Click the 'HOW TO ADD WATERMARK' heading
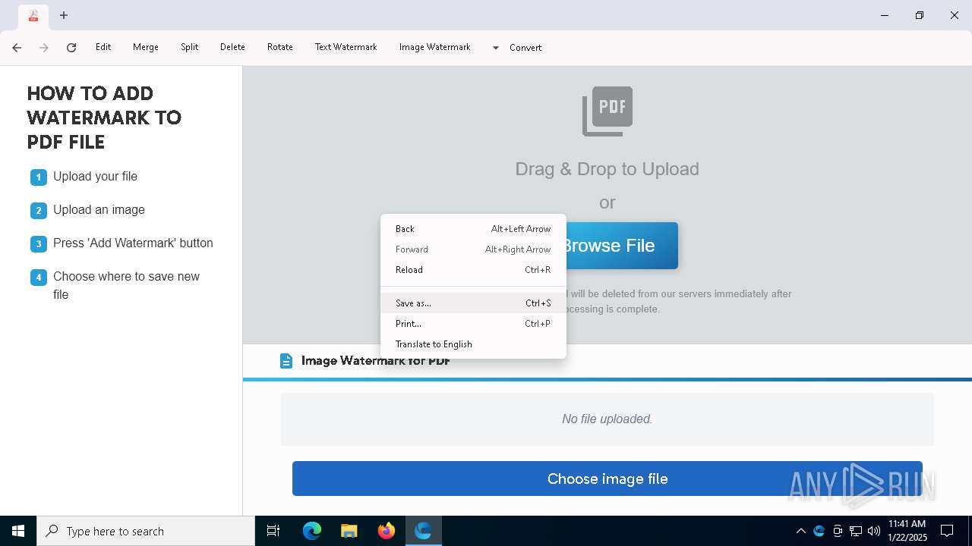 [x=104, y=118]
